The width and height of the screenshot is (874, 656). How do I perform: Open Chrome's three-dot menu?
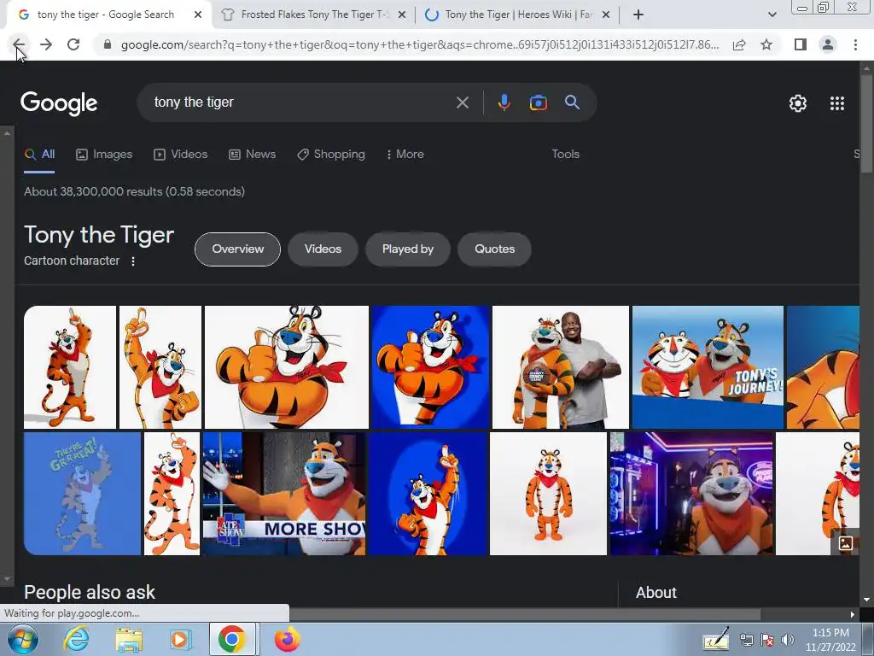pos(855,44)
